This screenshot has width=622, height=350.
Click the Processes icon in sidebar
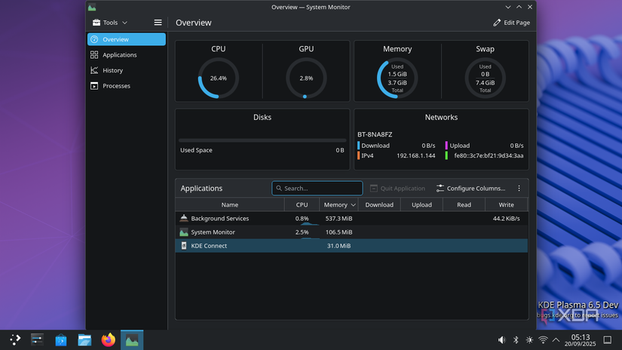(94, 86)
